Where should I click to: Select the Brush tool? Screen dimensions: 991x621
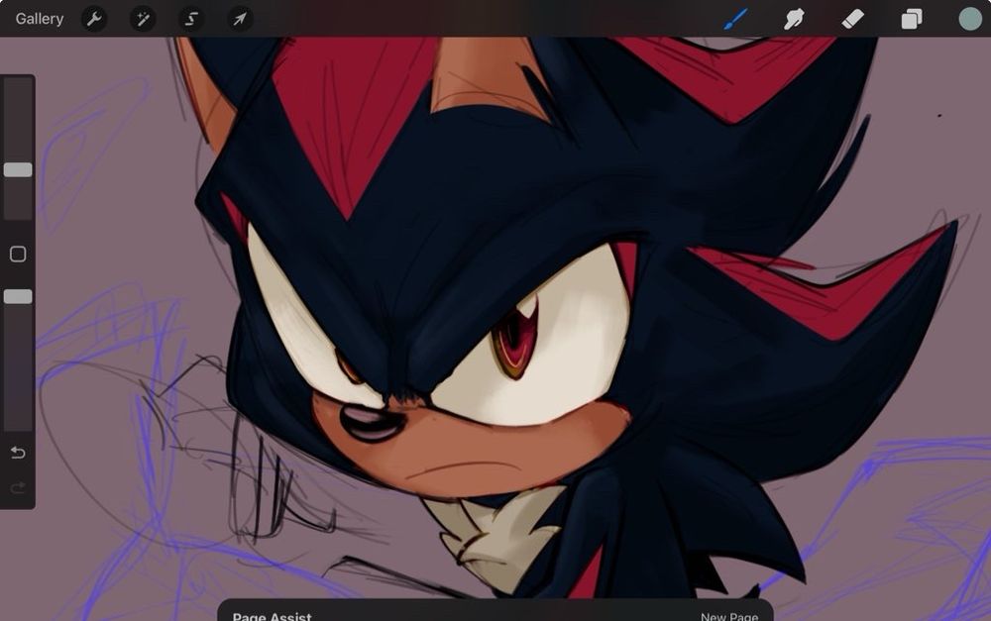[735, 19]
